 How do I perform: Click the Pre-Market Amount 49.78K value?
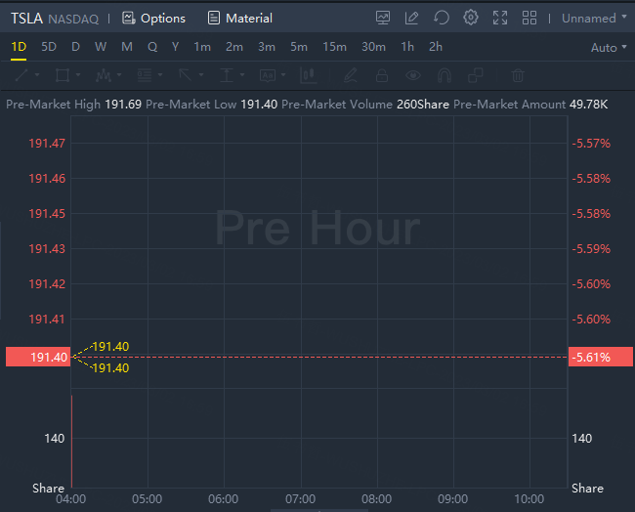point(588,105)
